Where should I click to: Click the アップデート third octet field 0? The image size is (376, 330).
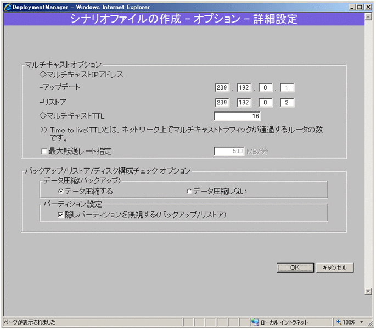tap(266, 87)
